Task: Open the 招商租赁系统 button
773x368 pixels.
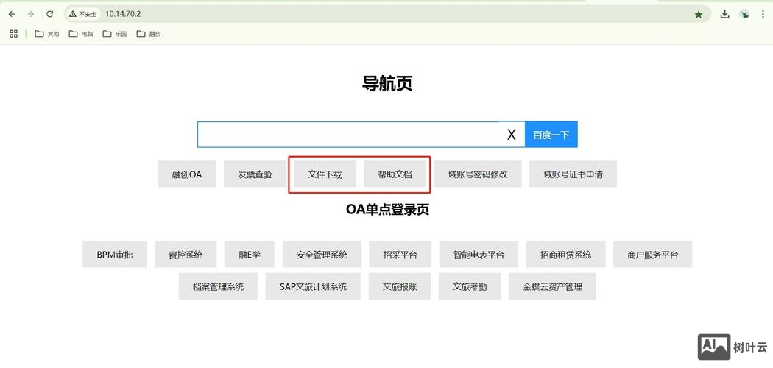Action: pyautogui.click(x=566, y=254)
